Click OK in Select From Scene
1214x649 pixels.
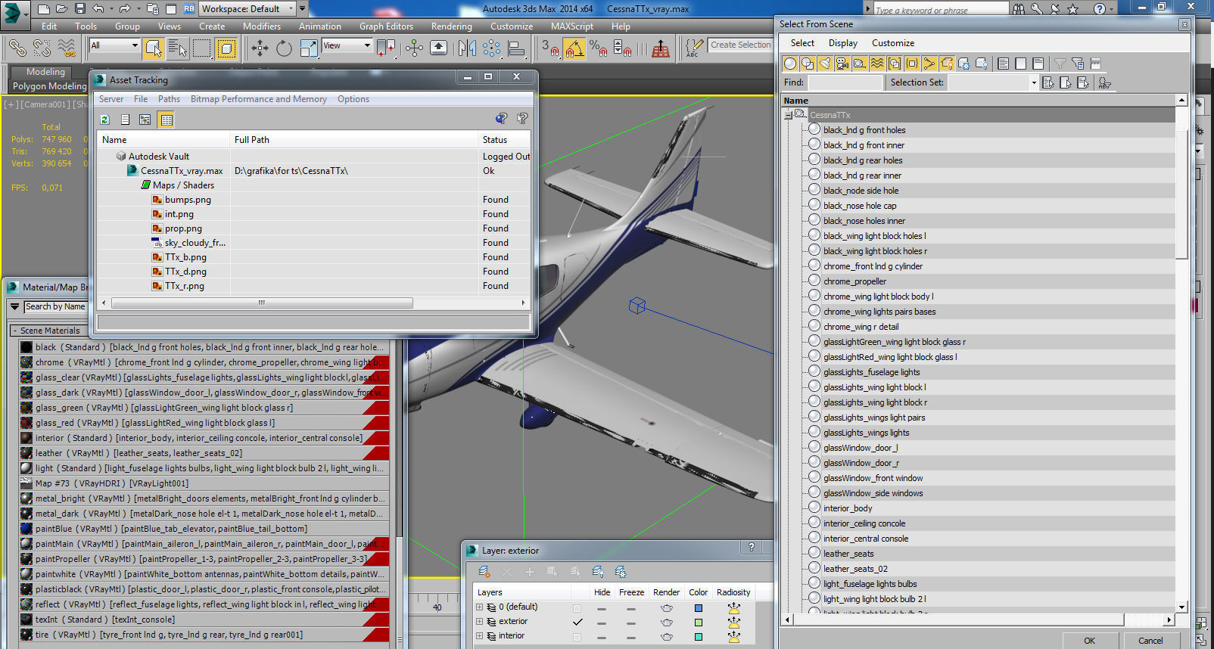coord(1089,640)
